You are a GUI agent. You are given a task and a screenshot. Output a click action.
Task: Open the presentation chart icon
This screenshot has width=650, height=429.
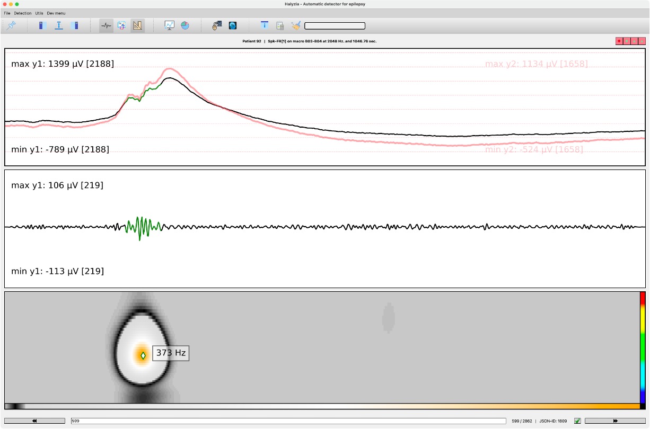[x=169, y=25]
